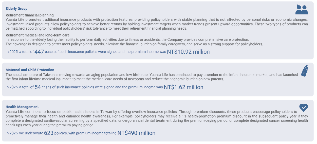
Task: Click the baby bottle icon
Action: pos(305,71)
